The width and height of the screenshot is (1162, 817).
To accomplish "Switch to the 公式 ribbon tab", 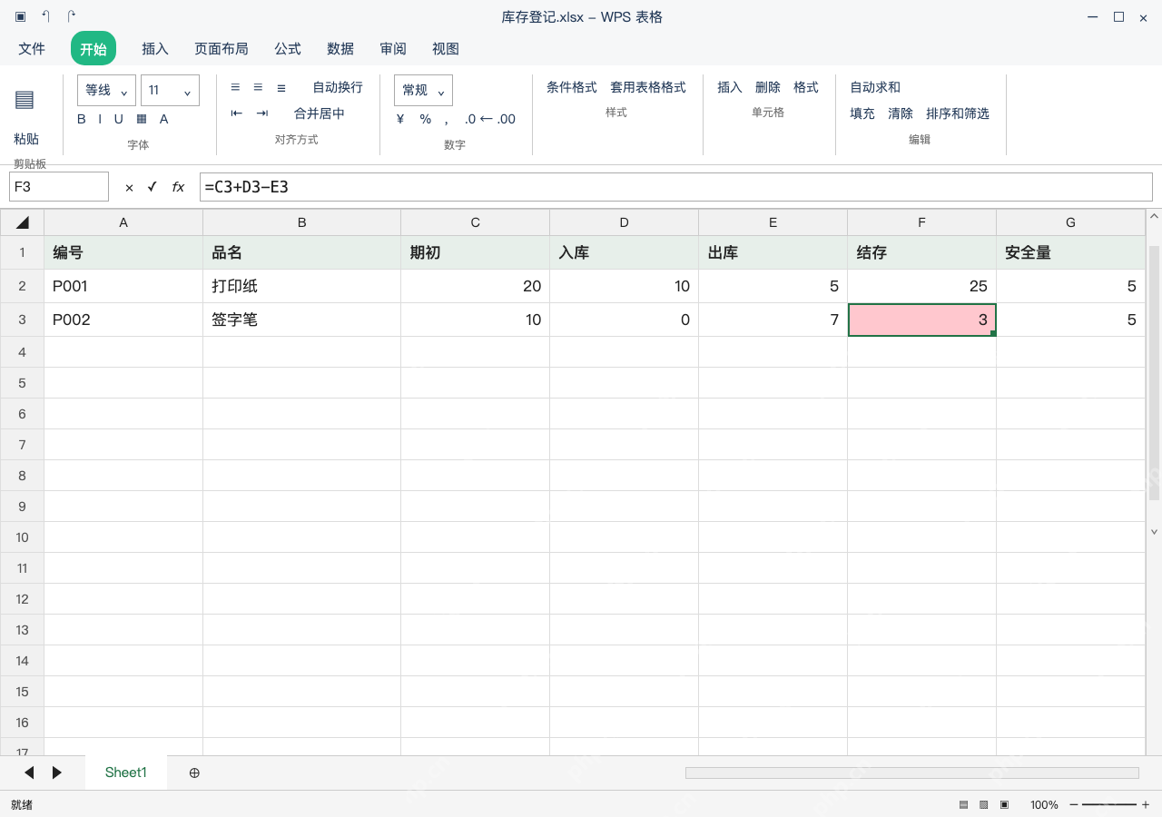I will point(288,49).
